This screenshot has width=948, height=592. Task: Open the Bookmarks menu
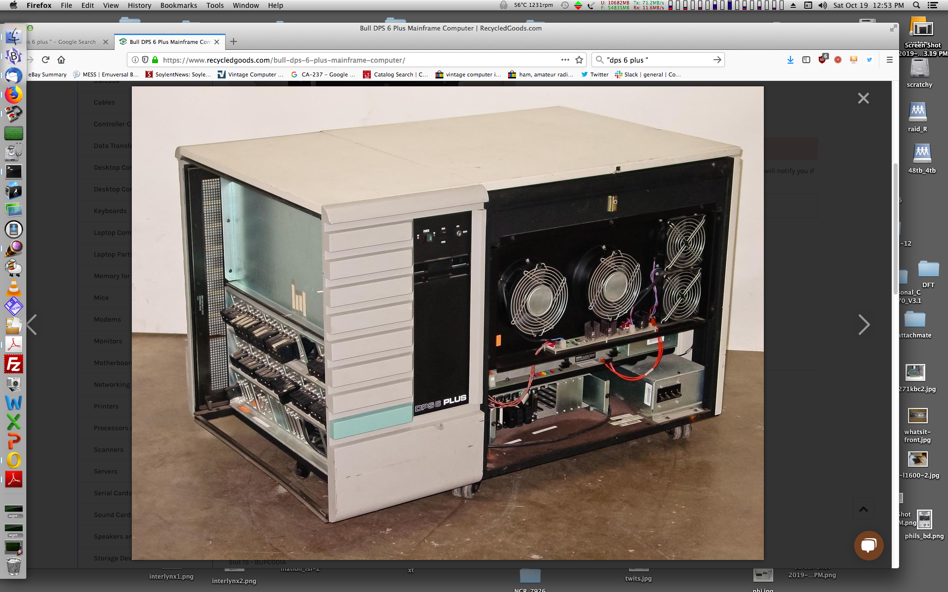pos(178,5)
